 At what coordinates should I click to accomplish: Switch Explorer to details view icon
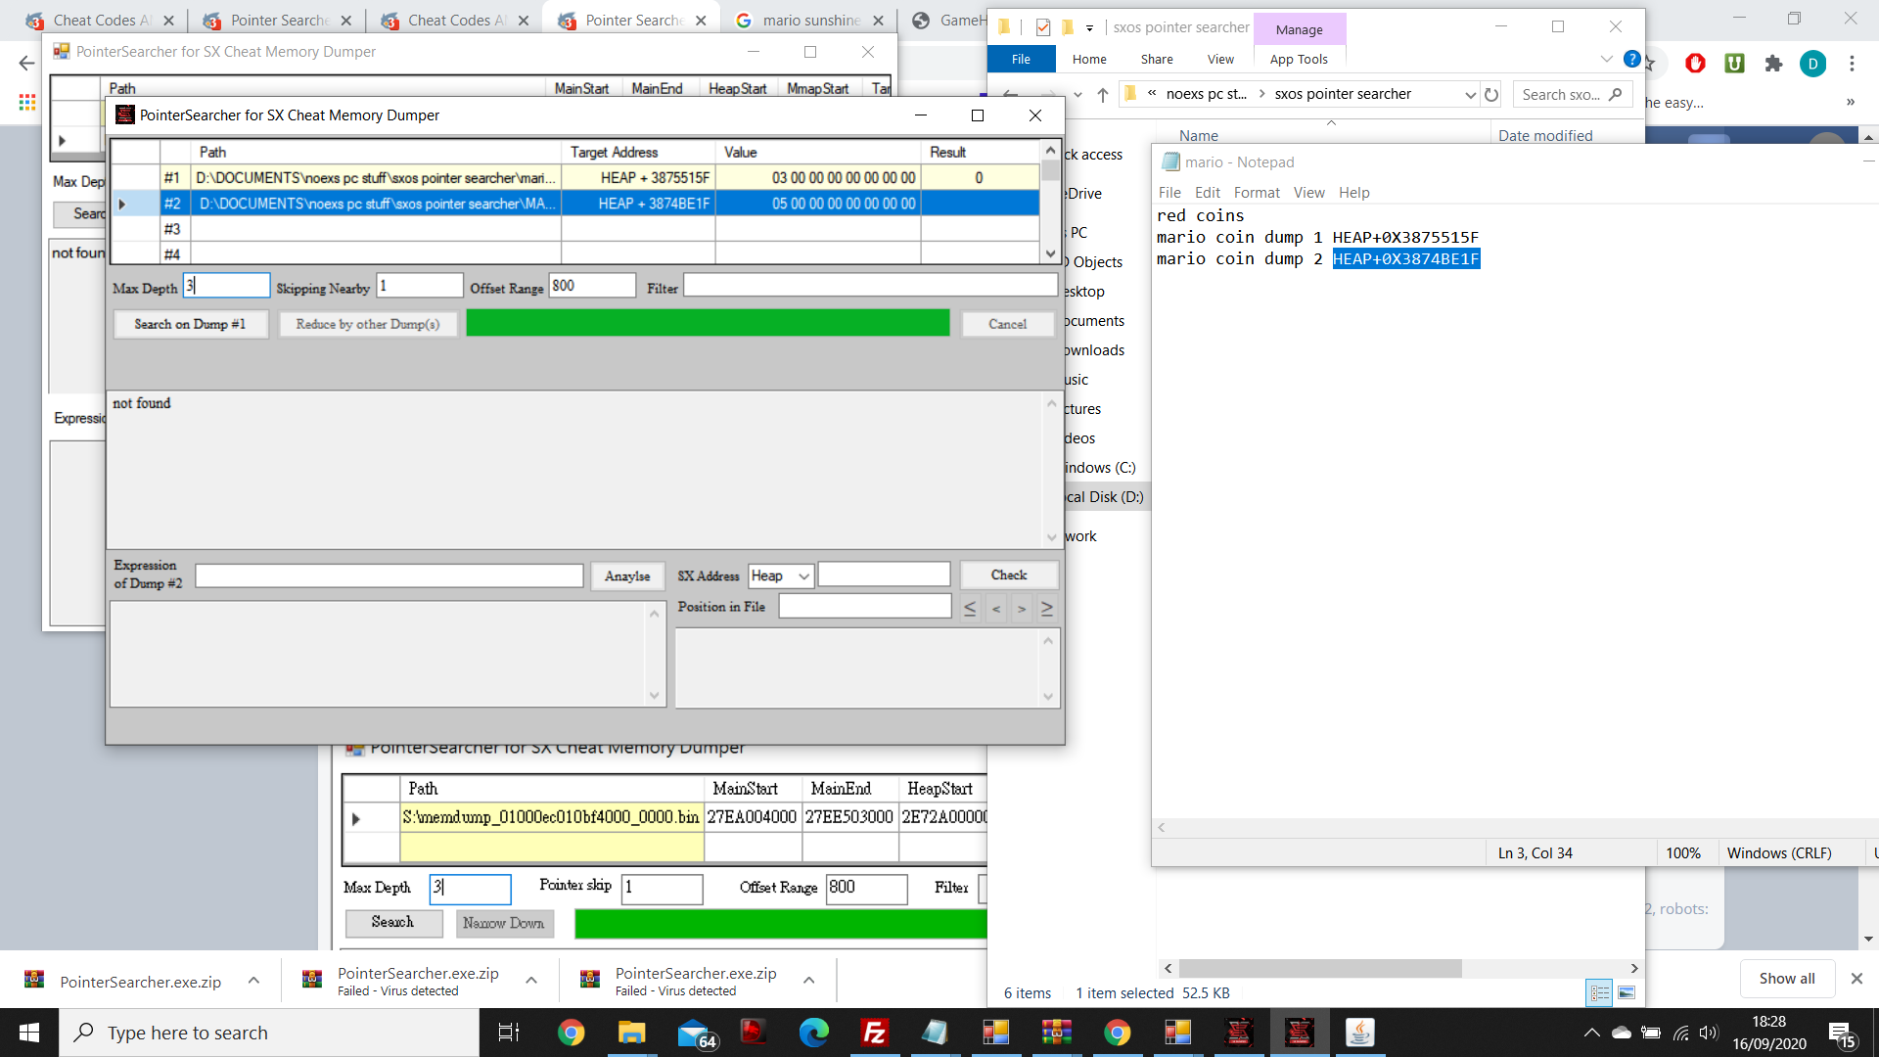[1599, 992]
